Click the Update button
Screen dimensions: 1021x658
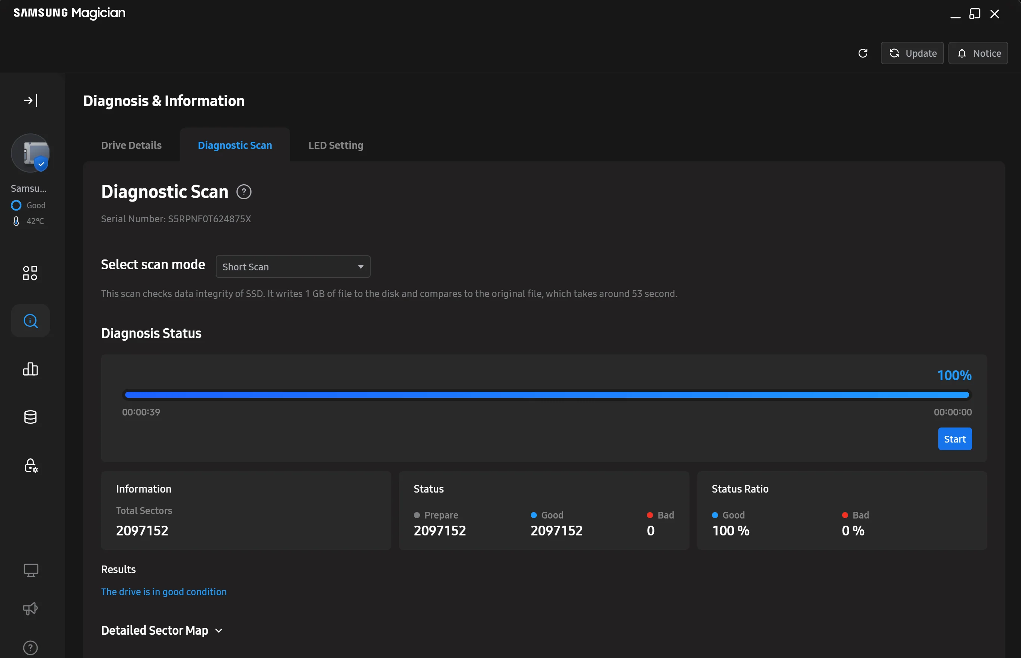(912, 53)
